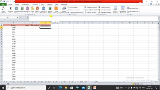The height and width of the screenshot is (90, 160).
Task: Open the File tab
Action: tap(3, 4)
